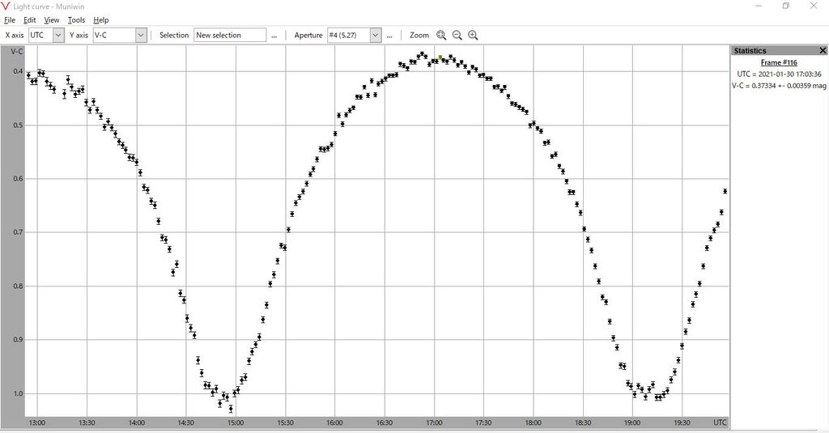Restore down the Muniwin window
This screenshot has height=433, width=829.
(x=785, y=6)
